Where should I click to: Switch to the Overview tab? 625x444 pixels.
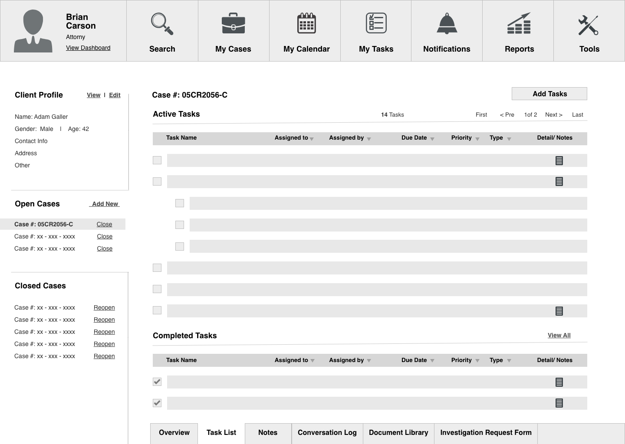pyautogui.click(x=174, y=433)
